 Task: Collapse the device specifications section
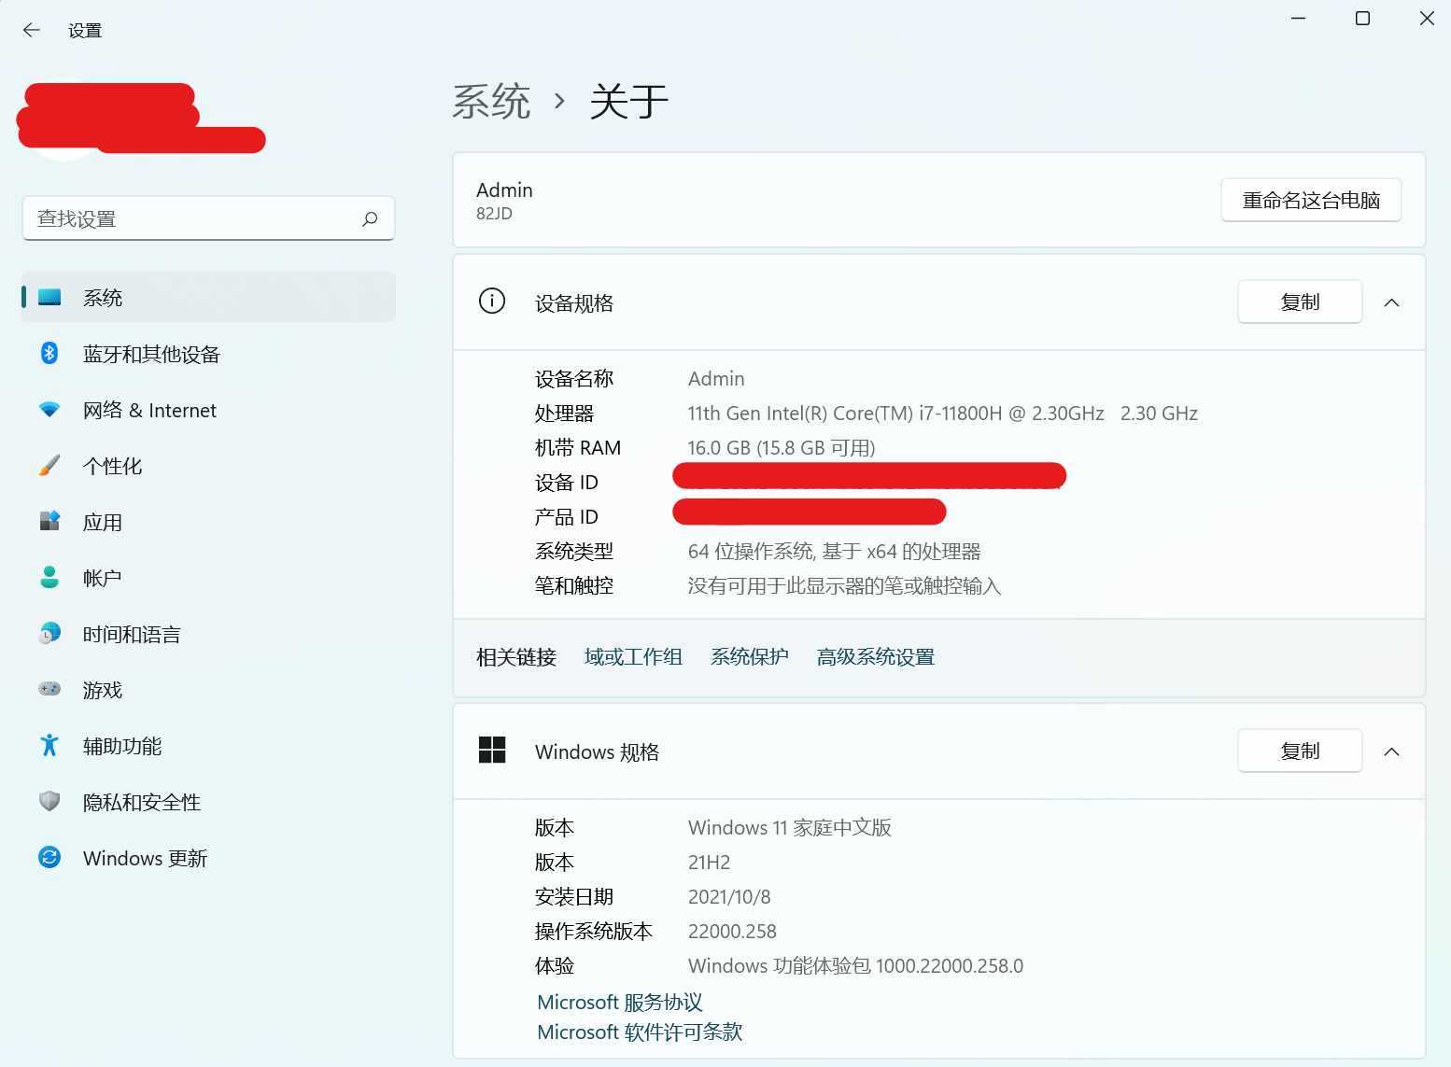point(1391,302)
